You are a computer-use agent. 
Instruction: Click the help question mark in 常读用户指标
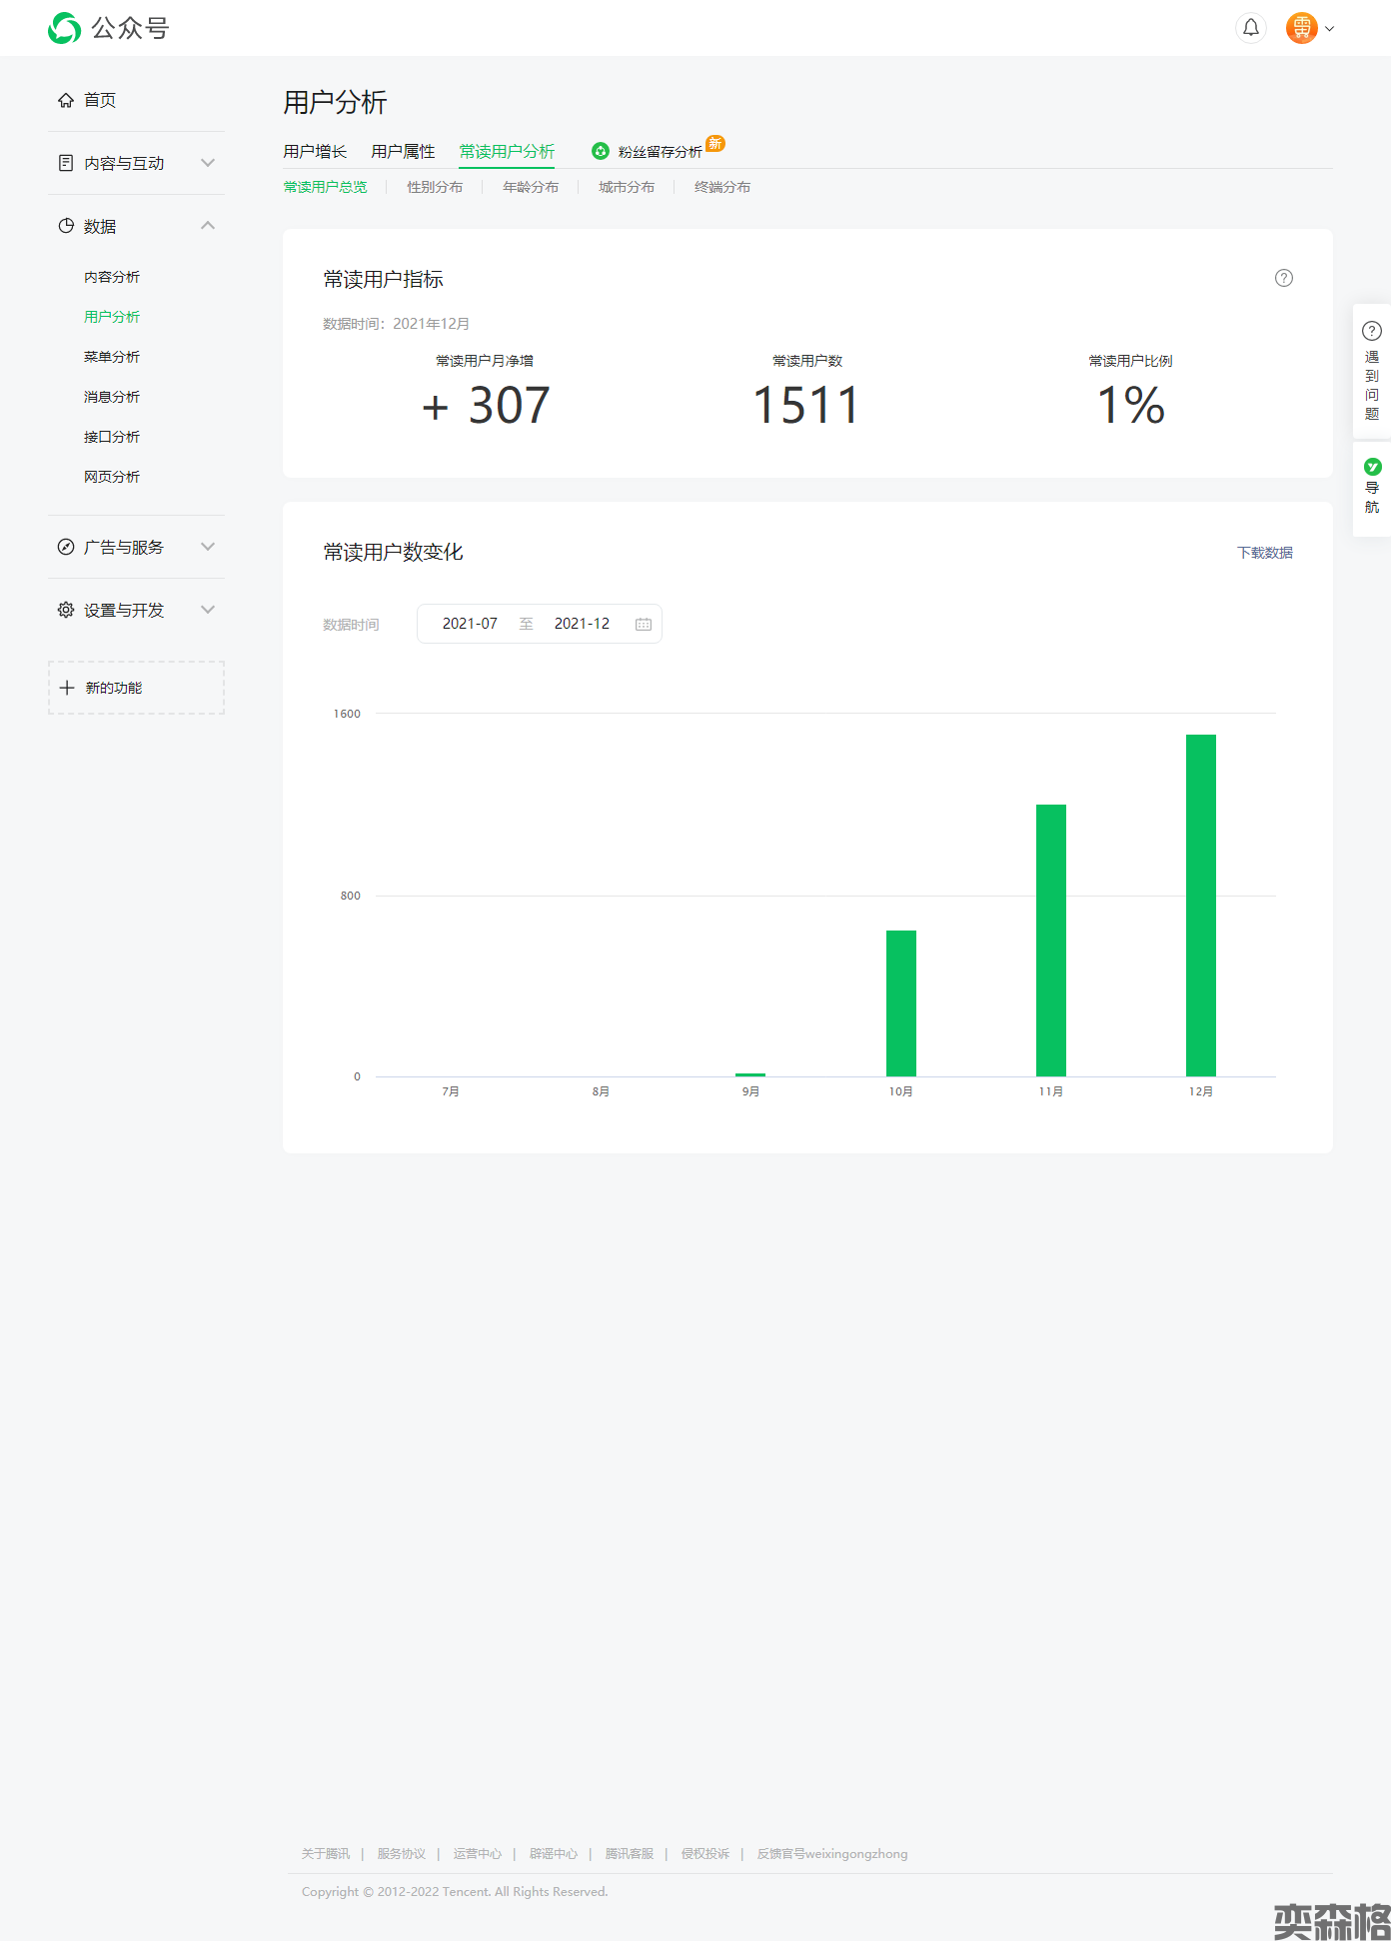tap(1283, 278)
